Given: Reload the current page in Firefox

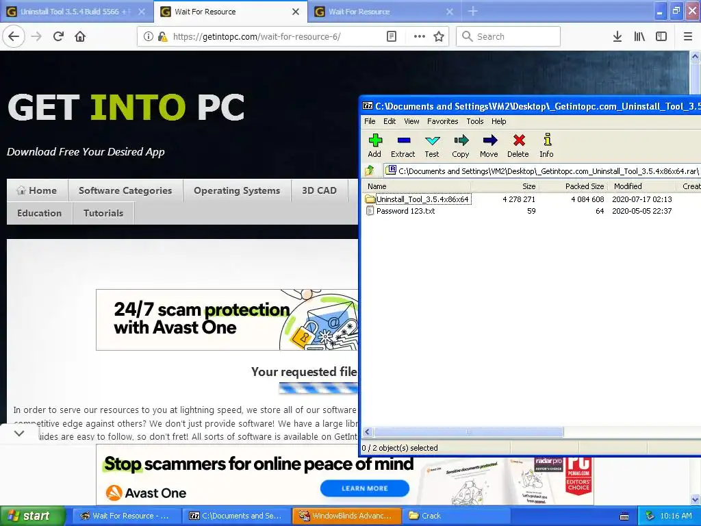Looking at the screenshot, I should click(58, 36).
